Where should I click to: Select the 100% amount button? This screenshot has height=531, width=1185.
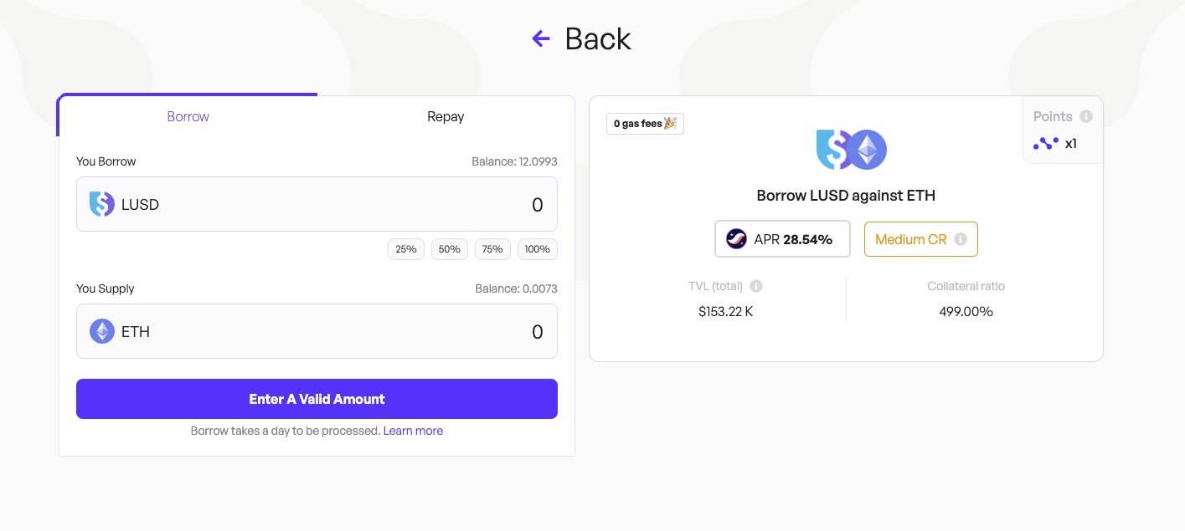[x=537, y=249]
